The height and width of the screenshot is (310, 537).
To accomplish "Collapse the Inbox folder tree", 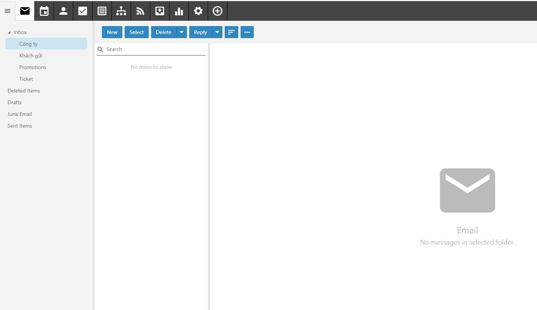I will tap(9, 32).
